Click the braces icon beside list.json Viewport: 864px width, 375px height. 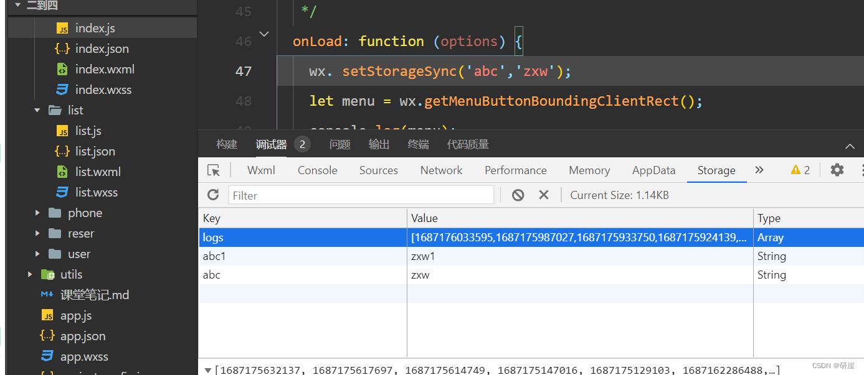point(62,151)
